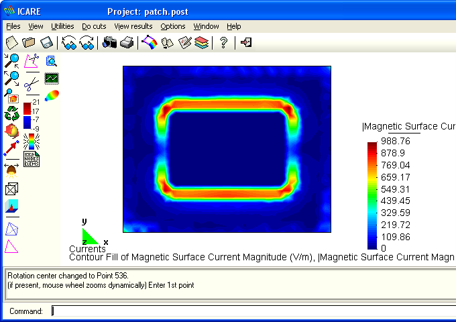Click the legend value 329.59
The image size is (456, 322).
point(395,213)
